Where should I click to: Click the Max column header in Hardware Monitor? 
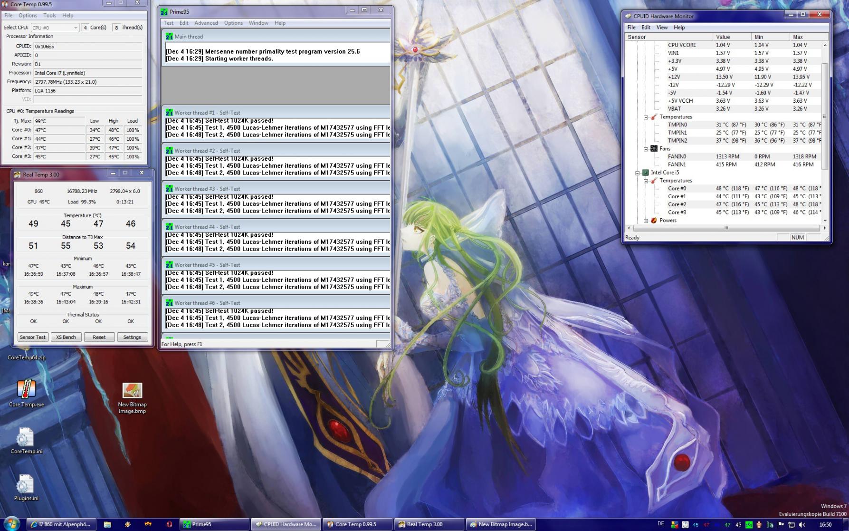coord(809,37)
